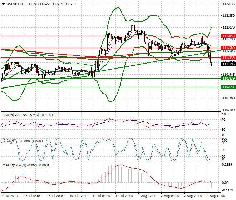Click the MACD scale value -0.1169
Image resolution: width=236 pixels, height=200 pixels.
point(227,190)
